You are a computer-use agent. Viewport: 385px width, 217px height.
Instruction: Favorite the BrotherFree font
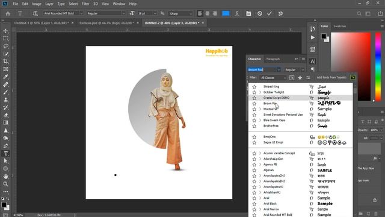click(x=254, y=126)
